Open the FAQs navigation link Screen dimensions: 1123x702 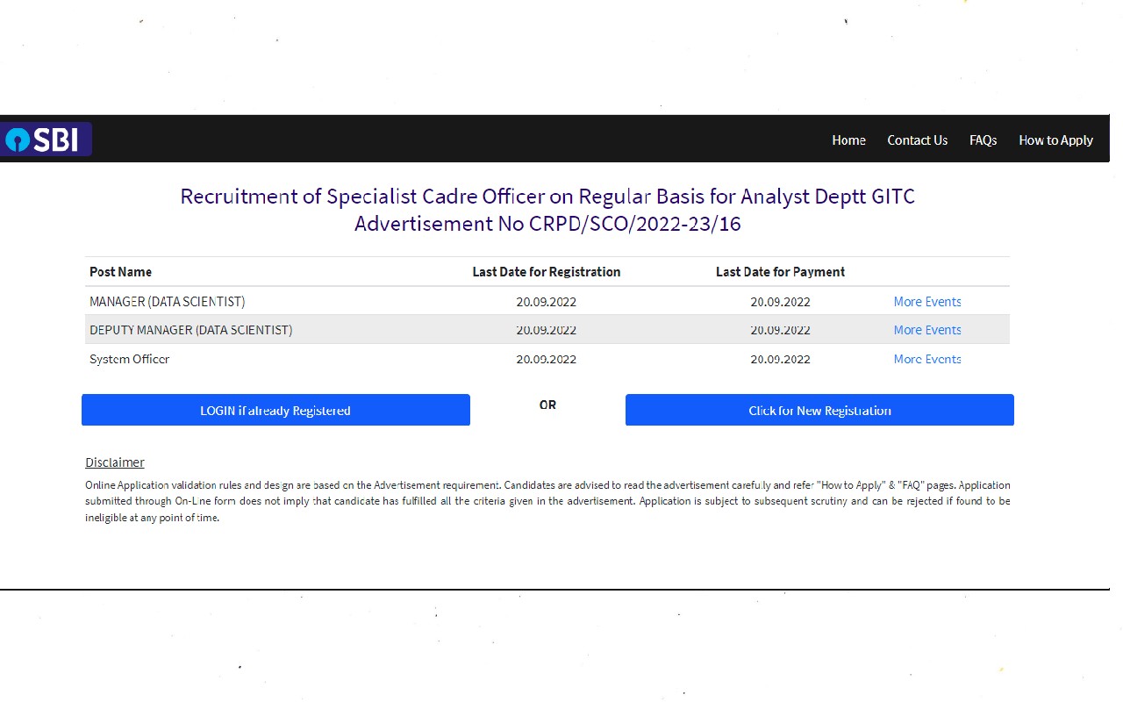pyautogui.click(x=983, y=140)
